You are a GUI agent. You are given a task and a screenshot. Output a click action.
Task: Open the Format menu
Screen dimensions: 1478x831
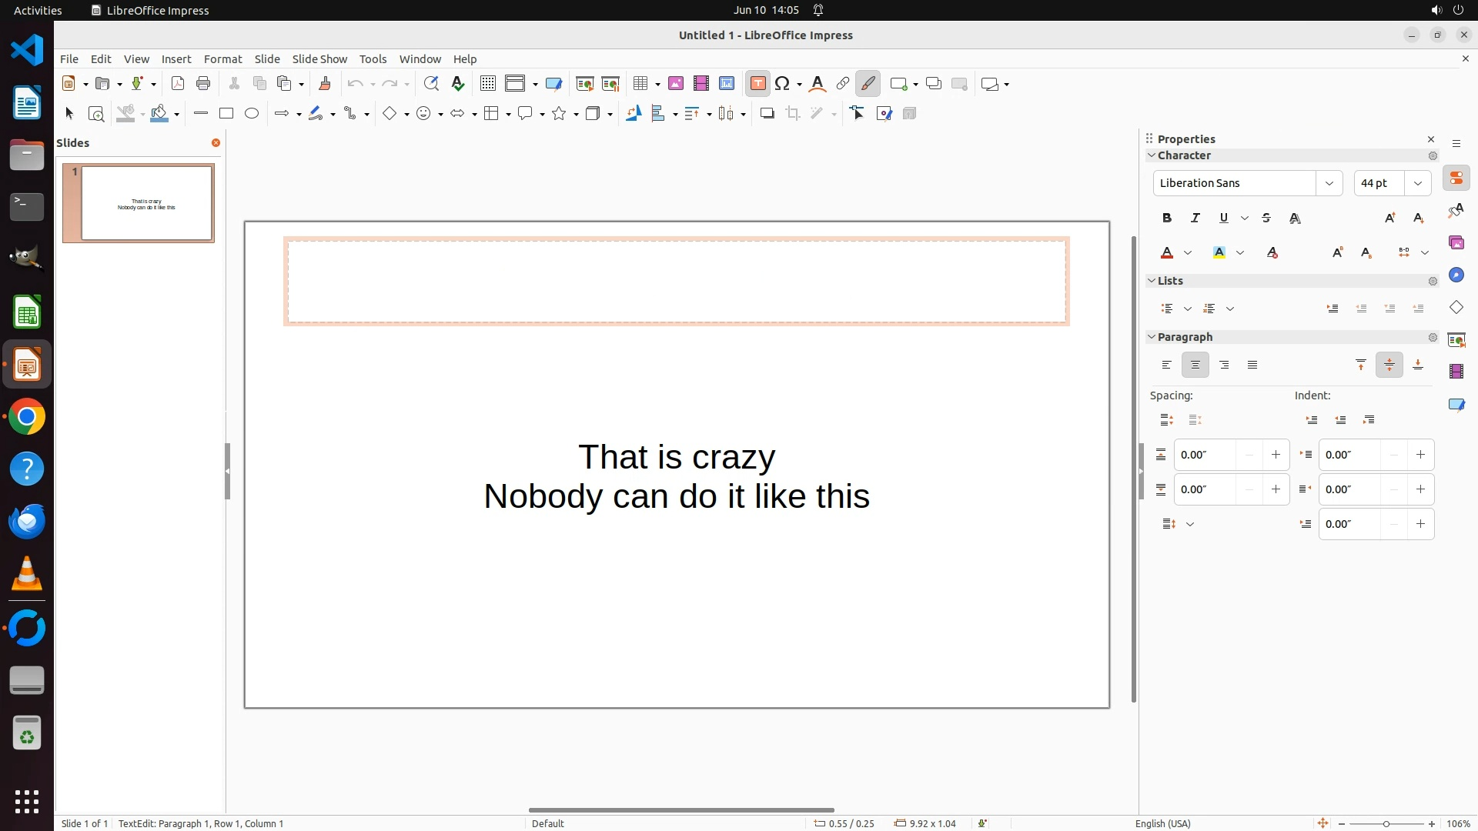pyautogui.click(x=222, y=59)
